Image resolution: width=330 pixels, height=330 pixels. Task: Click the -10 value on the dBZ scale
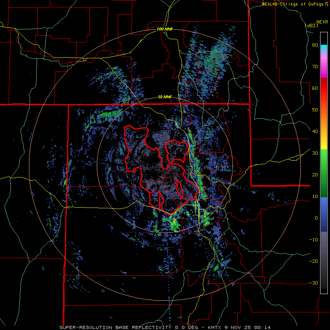[x=313, y=240]
